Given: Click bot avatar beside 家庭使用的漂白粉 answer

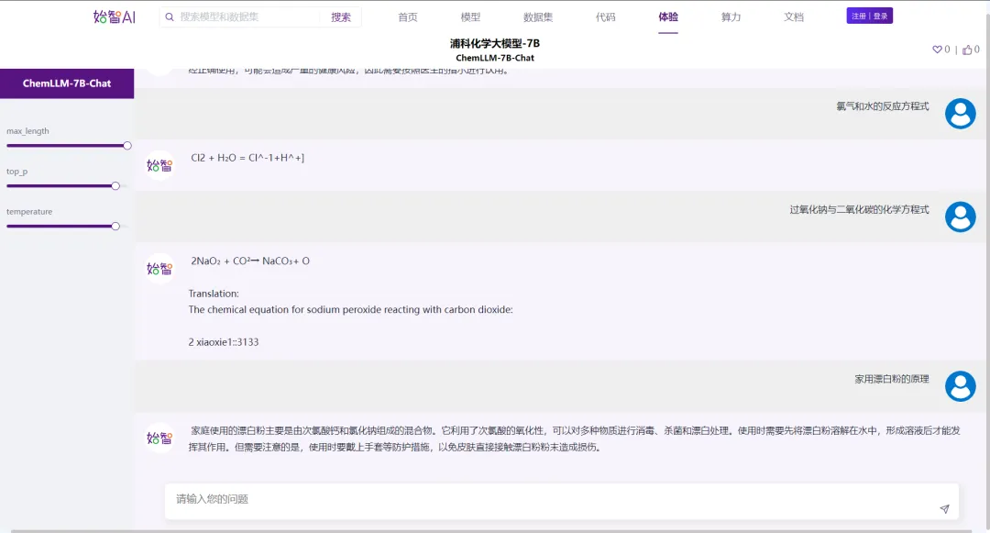Looking at the screenshot, I should (x=159, y=438).
